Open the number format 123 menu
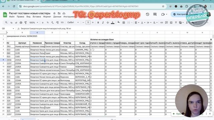Viewport: 214px width, 120px height. click(x=62, y=22)
